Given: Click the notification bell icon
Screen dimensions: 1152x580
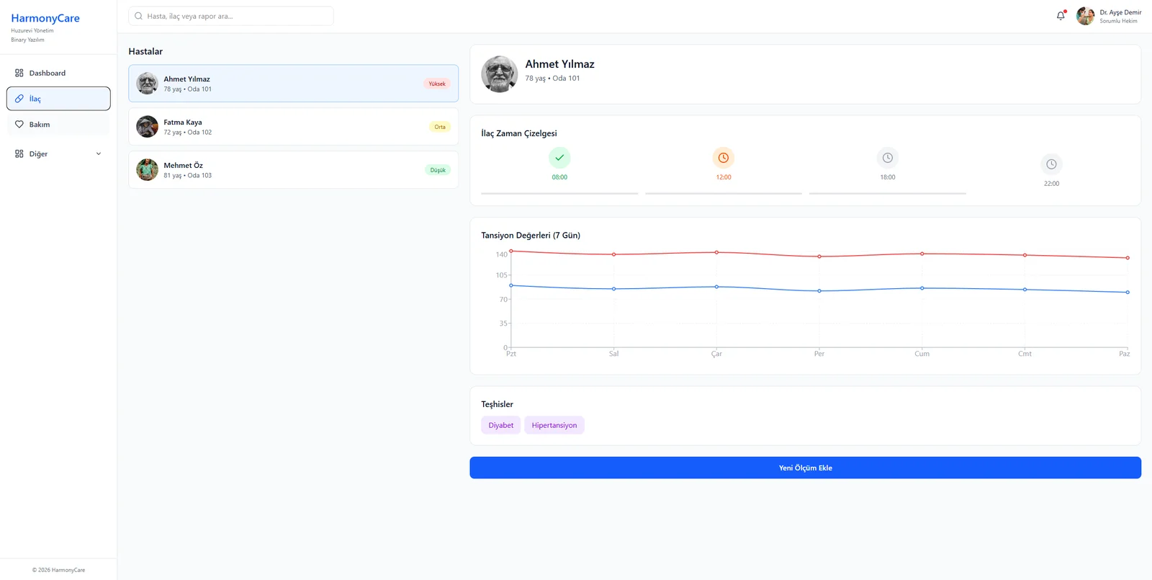Looking at the screenshot, I should pos(1061,16).
